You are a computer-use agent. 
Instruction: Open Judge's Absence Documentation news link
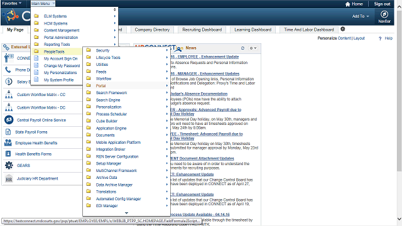[198, 94]
